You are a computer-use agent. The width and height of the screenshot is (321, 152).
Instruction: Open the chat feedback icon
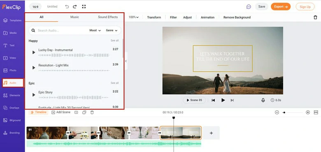[249, 7]
